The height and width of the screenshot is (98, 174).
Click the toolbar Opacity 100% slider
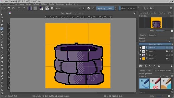(x=105, y=8)
